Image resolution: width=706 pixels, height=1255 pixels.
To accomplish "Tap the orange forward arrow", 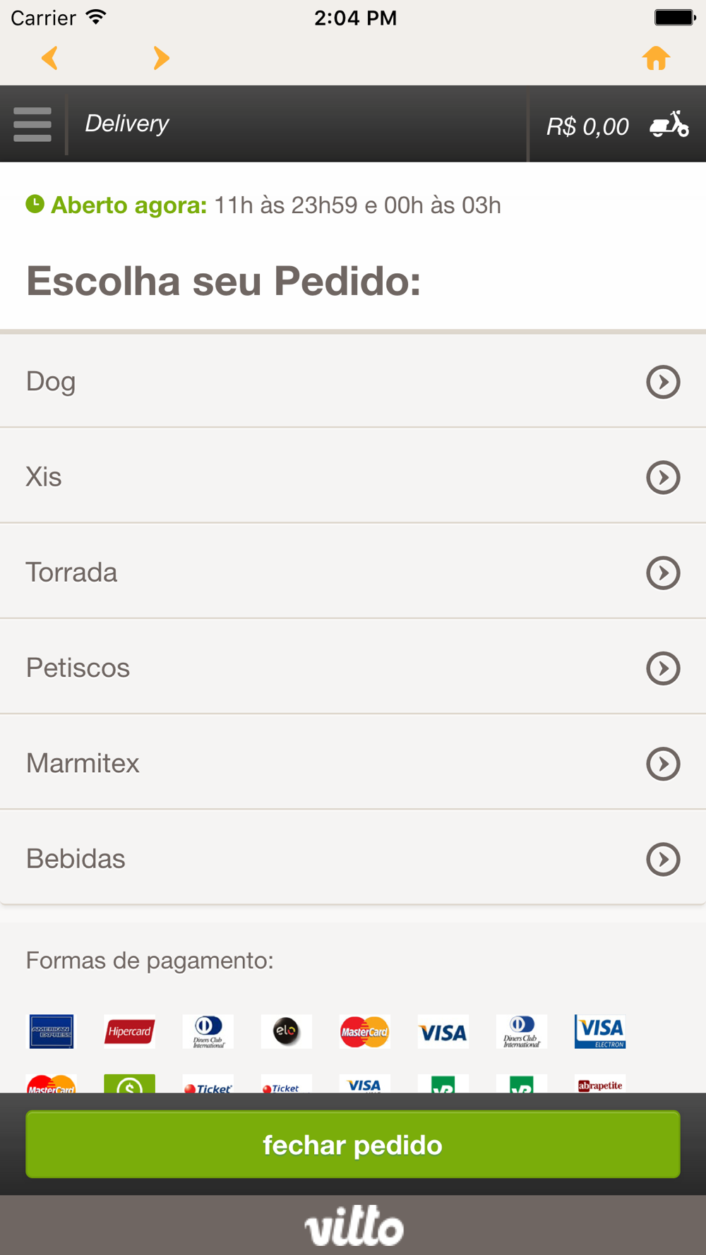I will coord(161,58).
